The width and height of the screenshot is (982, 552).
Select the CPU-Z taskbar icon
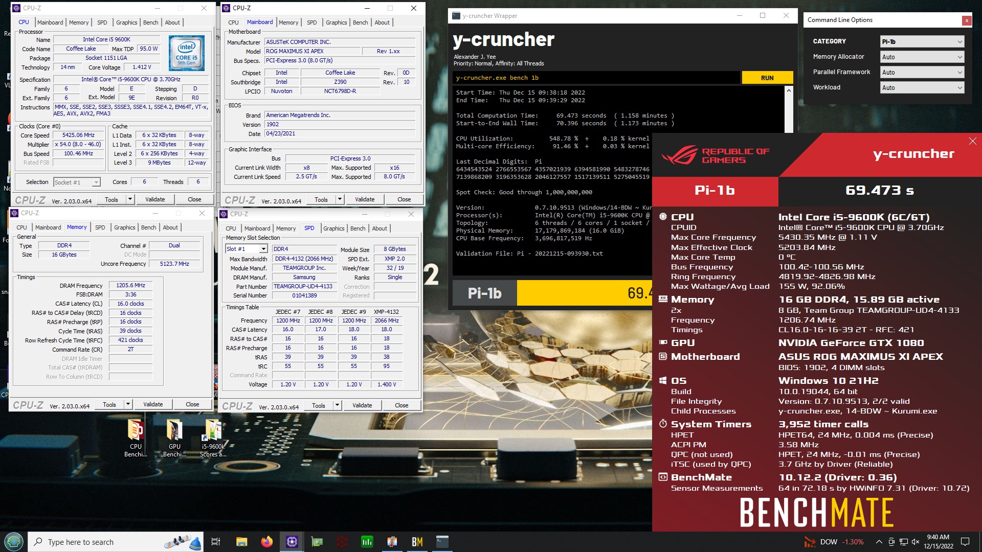[x=292, y=542]
